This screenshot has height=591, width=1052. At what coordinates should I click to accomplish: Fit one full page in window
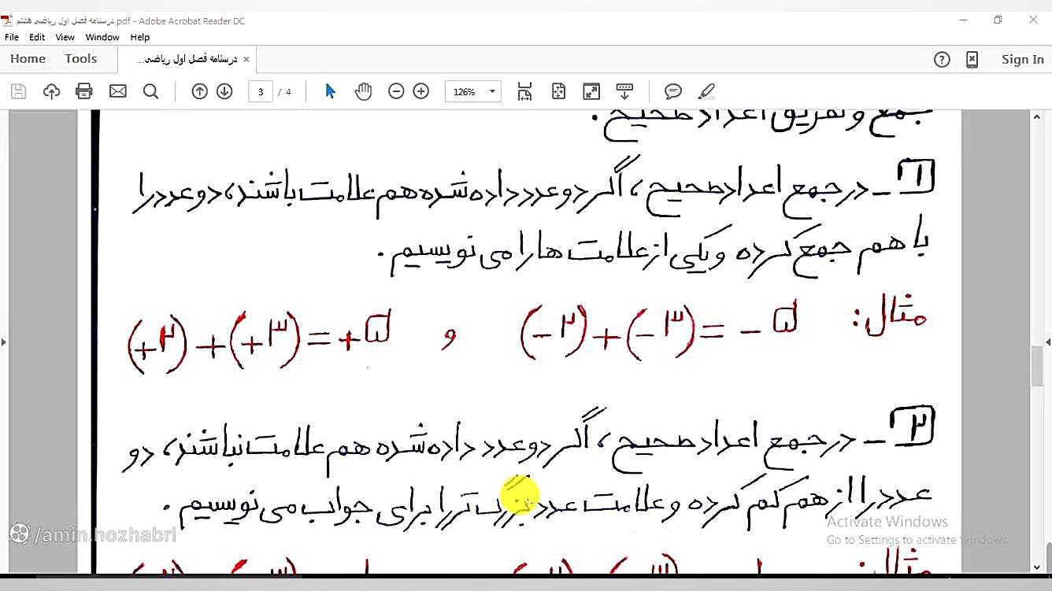coord(558,91)
